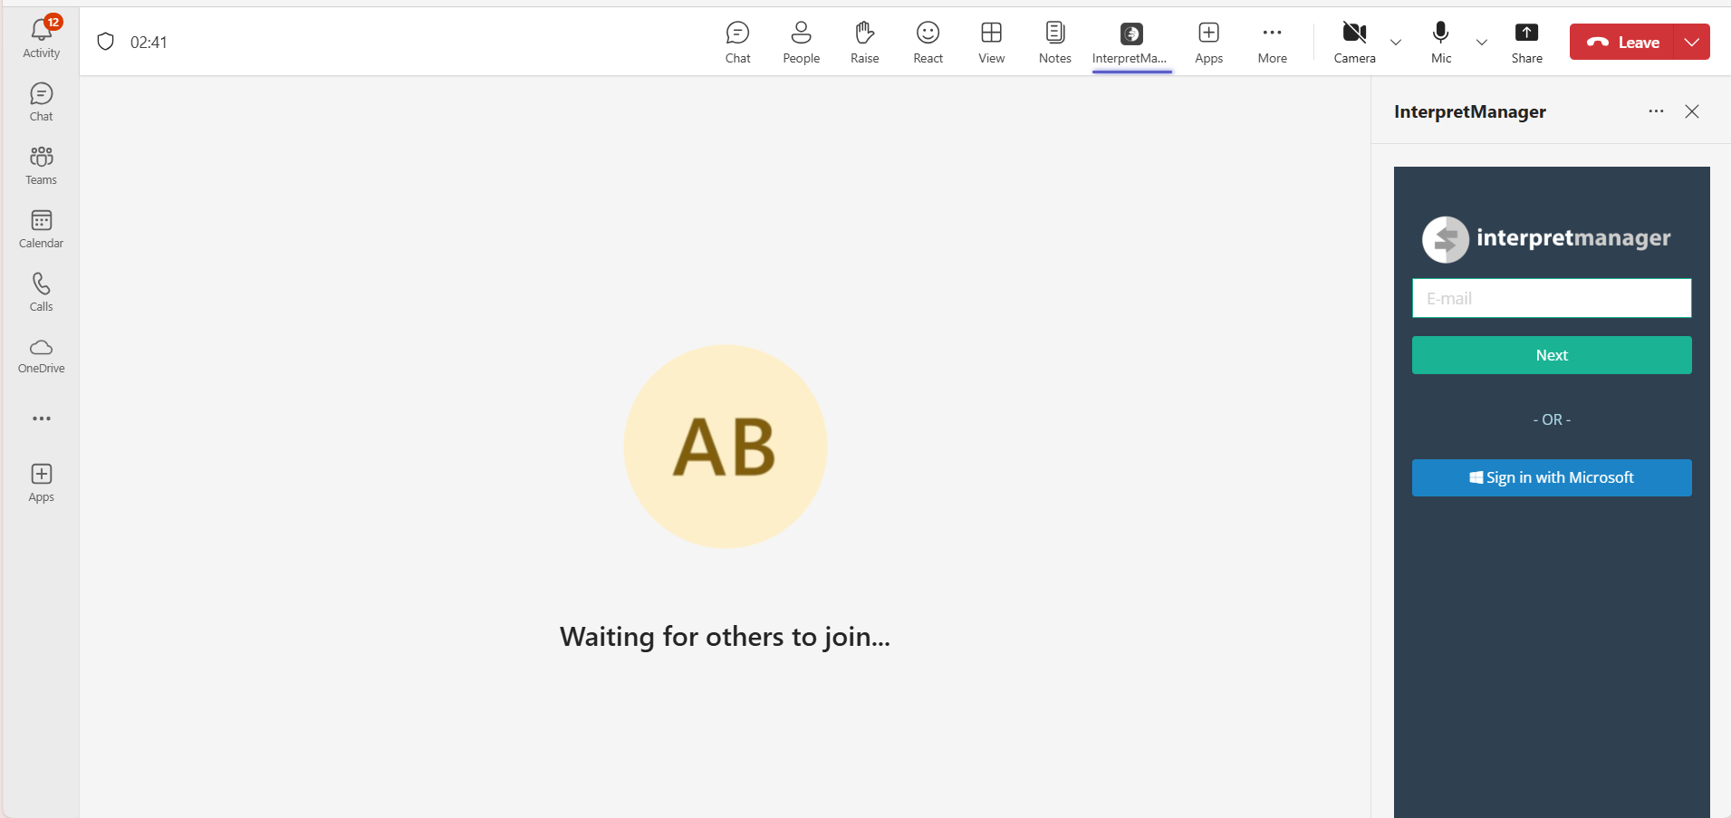The image size is (1731, 818).
Task: Click the AB participant avatar
Action: click(x=725, y=447)
